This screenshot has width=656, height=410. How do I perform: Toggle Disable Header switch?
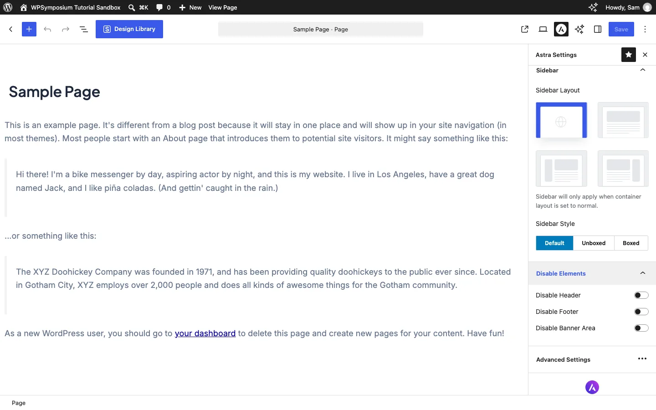coord(641,295)
